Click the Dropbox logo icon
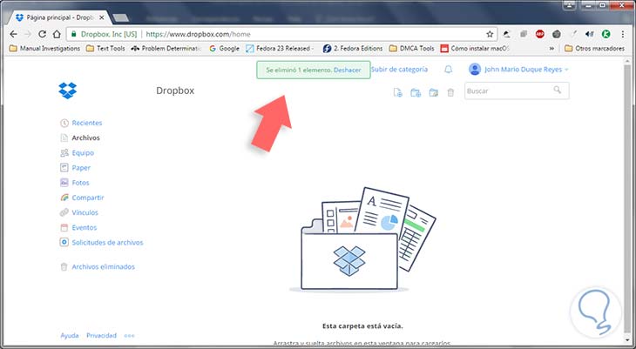 (x=67, y=91)
